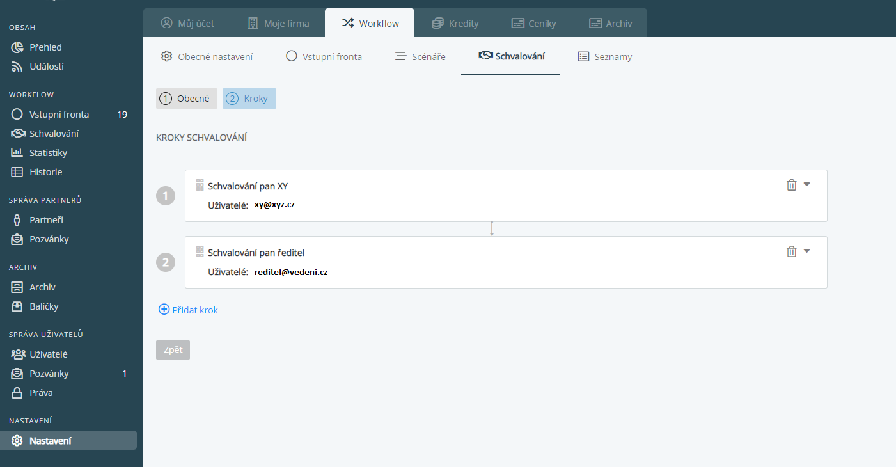Click the Zpět button
Image resolution: width=896 pixels, height=467 pixels.
point(173,350)
